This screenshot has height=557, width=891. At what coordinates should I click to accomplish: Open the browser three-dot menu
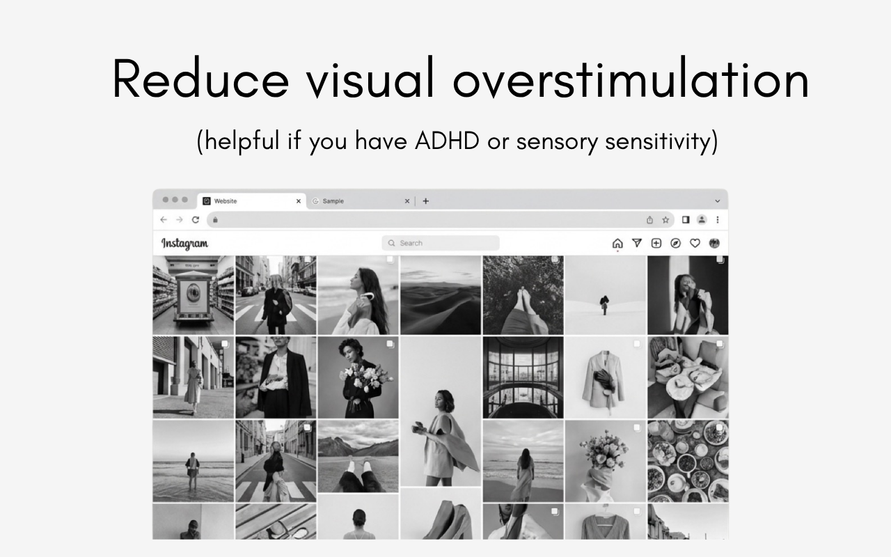click(x=718, y=220)
